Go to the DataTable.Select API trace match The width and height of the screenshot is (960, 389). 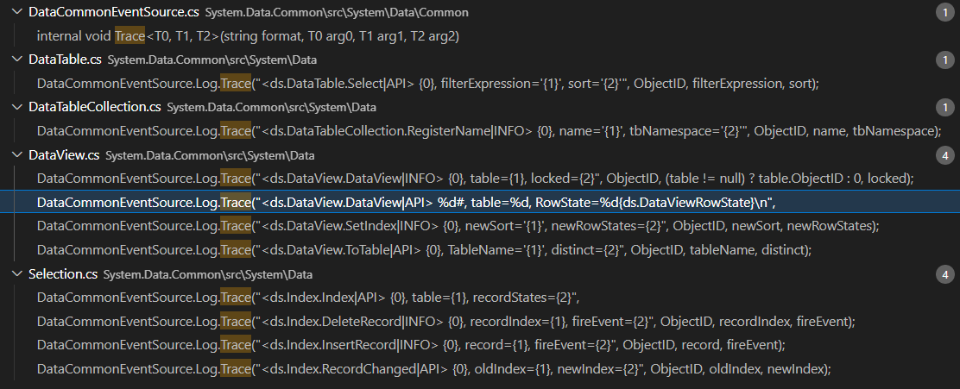[x=427, y=84]
